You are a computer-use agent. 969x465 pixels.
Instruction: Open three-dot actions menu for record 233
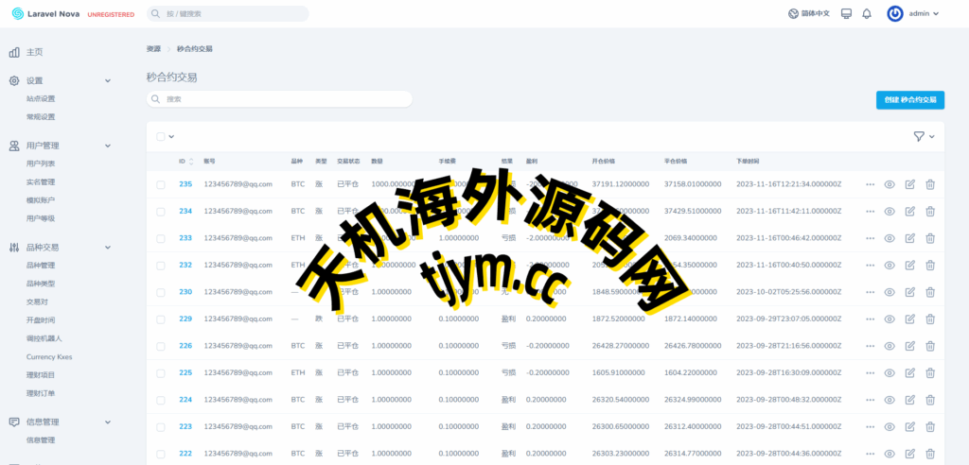(x=870, y=238)
